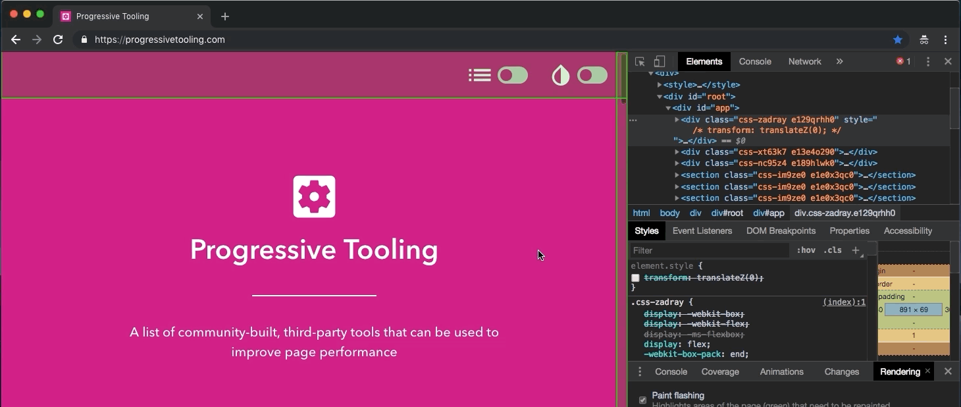Open the DOM Breakpoints tab
Viewport: 961px width, 407px height.
click(781, 231)
